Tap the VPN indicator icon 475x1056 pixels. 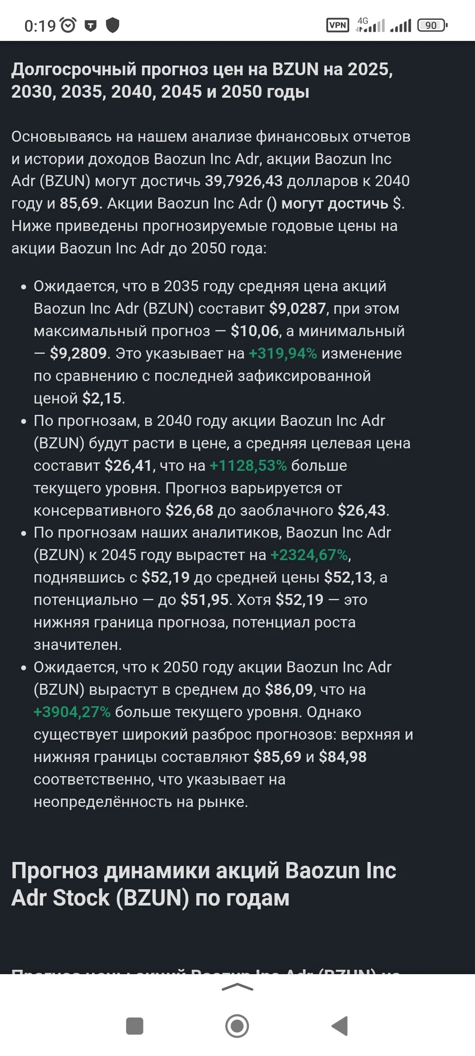(x=338, y=25)
